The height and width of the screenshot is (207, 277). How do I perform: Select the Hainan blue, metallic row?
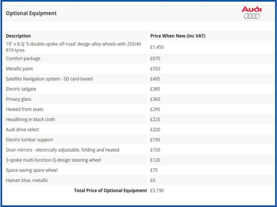[27, 180]
